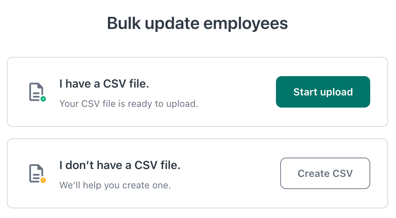
Task: Click the CSV document icon with green checkmark
Action: pyautogui.click(x=36, y=92)
